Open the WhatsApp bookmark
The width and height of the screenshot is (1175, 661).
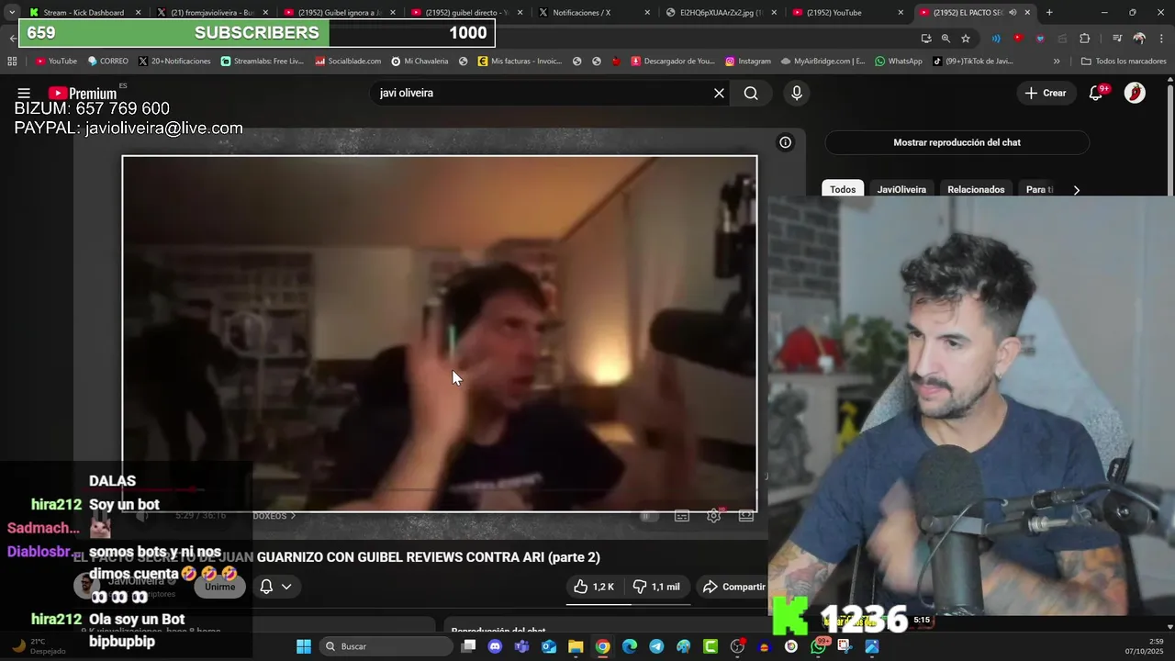tap(898, 62)
